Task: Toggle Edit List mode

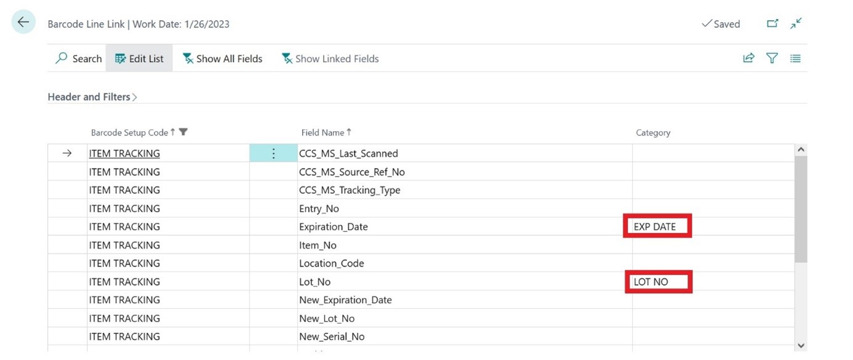Action: pos(140,58)
